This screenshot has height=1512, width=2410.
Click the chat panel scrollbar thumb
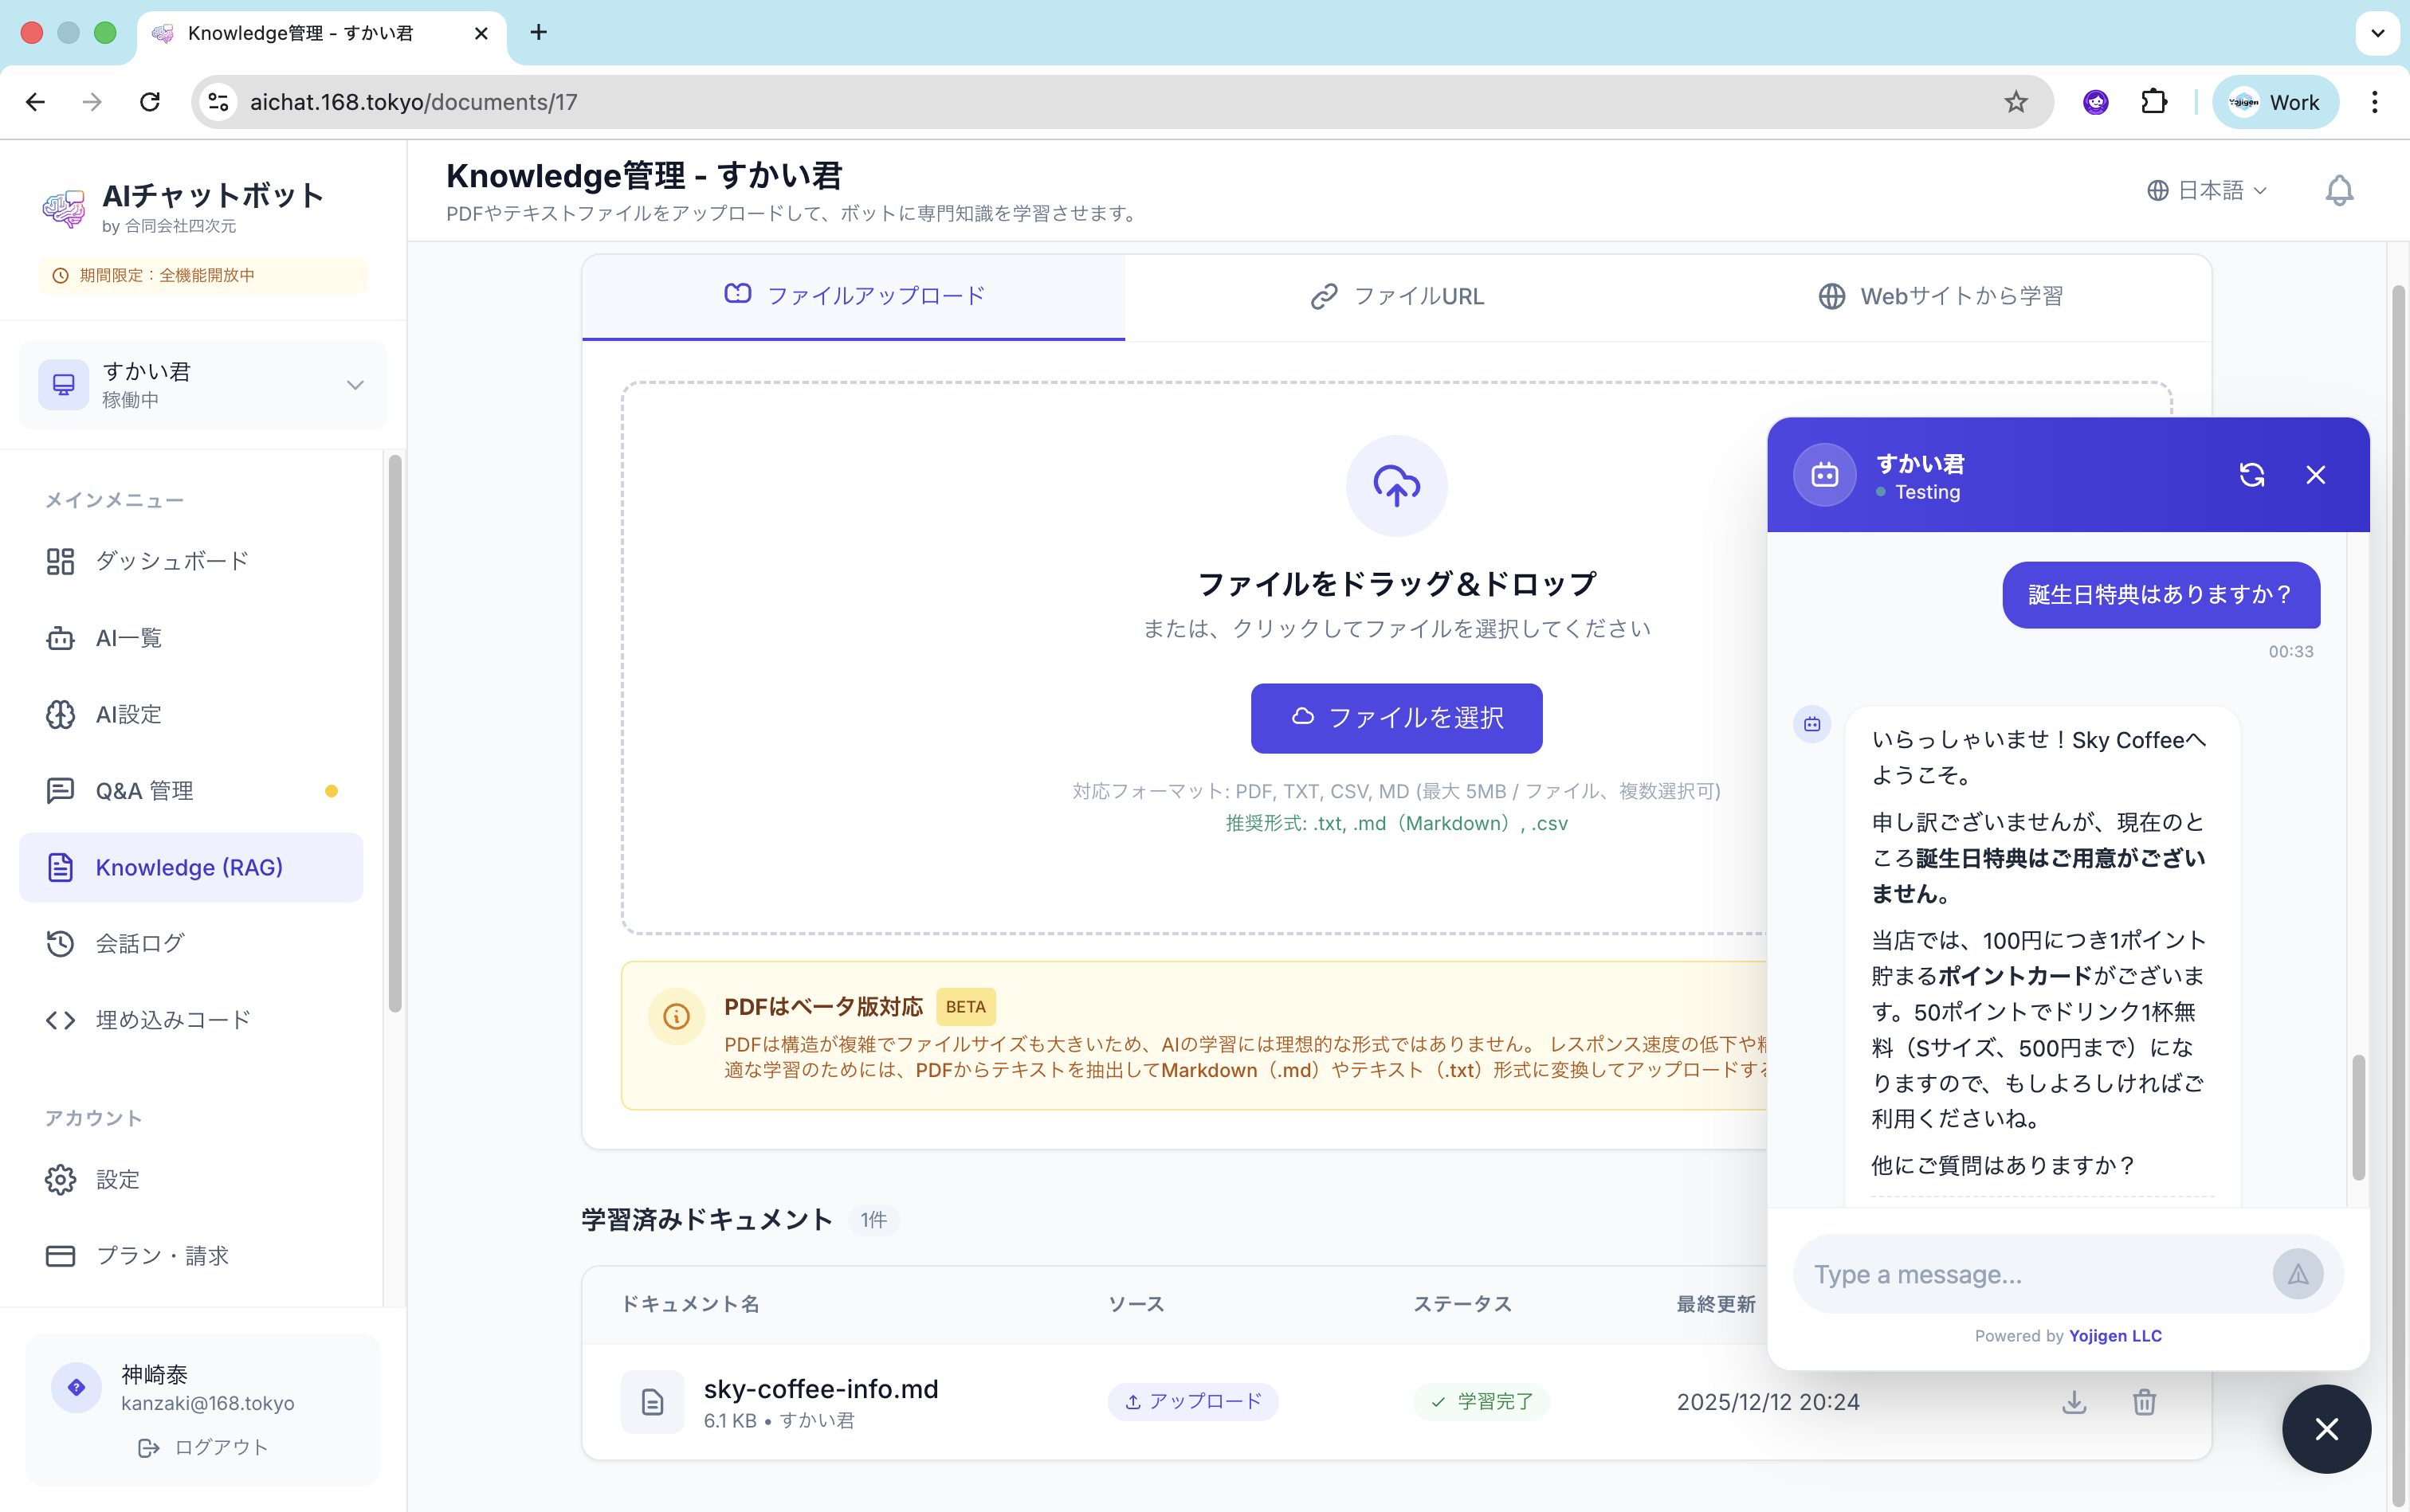click(x=2358, y=1116)
